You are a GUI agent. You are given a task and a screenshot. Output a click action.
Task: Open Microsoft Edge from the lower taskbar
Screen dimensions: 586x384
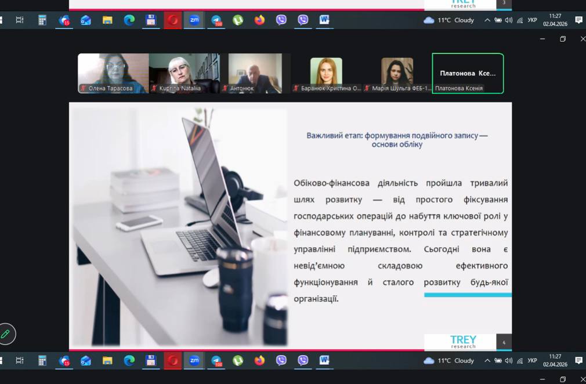(129, 360)
